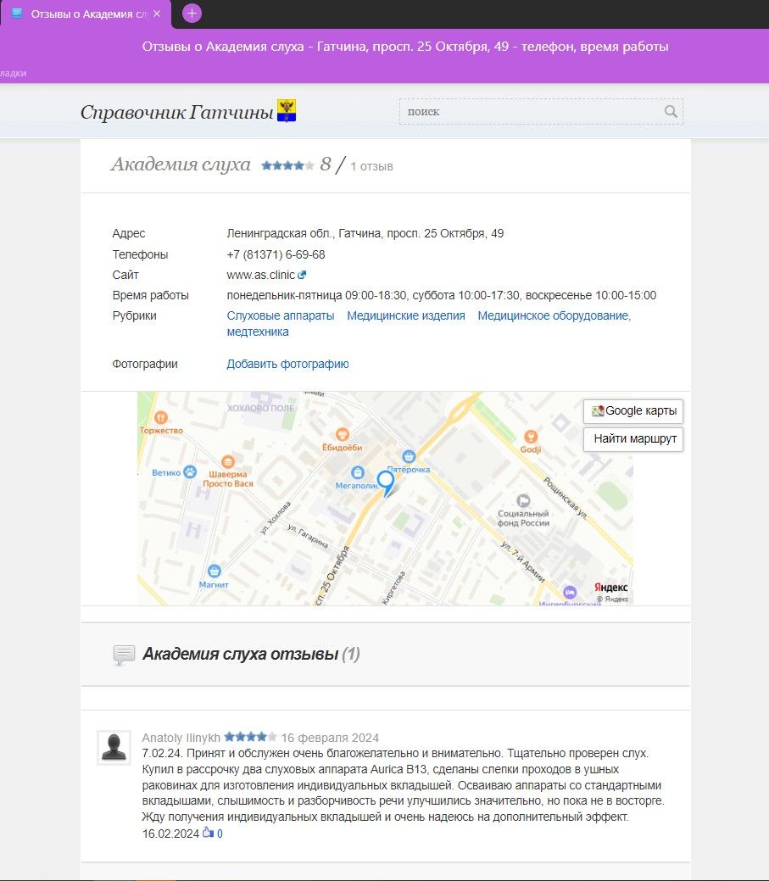This screenshot has width=769, height=881.
Task: Click the Добавить фотографию link
Action: click(x=287, y=364)
